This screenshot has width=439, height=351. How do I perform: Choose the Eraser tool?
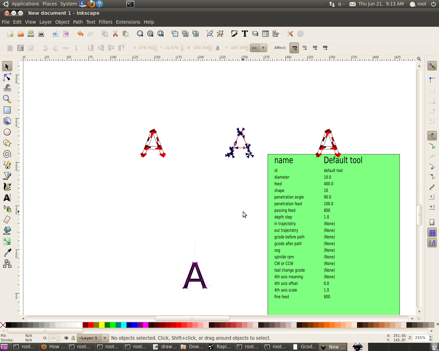pyautogui.click(x=7, y=220)
